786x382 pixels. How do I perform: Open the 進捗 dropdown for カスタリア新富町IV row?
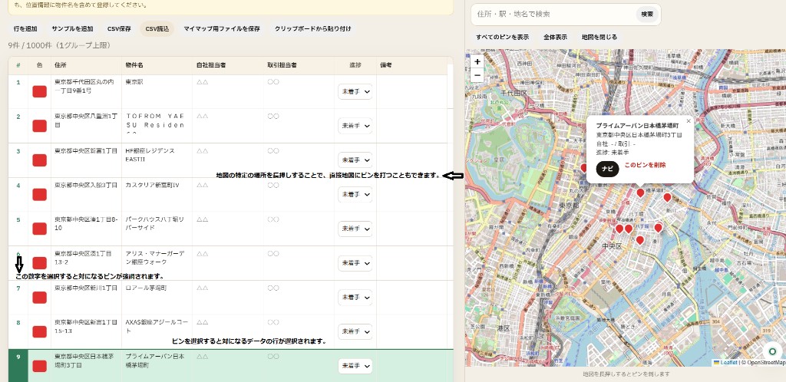tap(355, 194)
